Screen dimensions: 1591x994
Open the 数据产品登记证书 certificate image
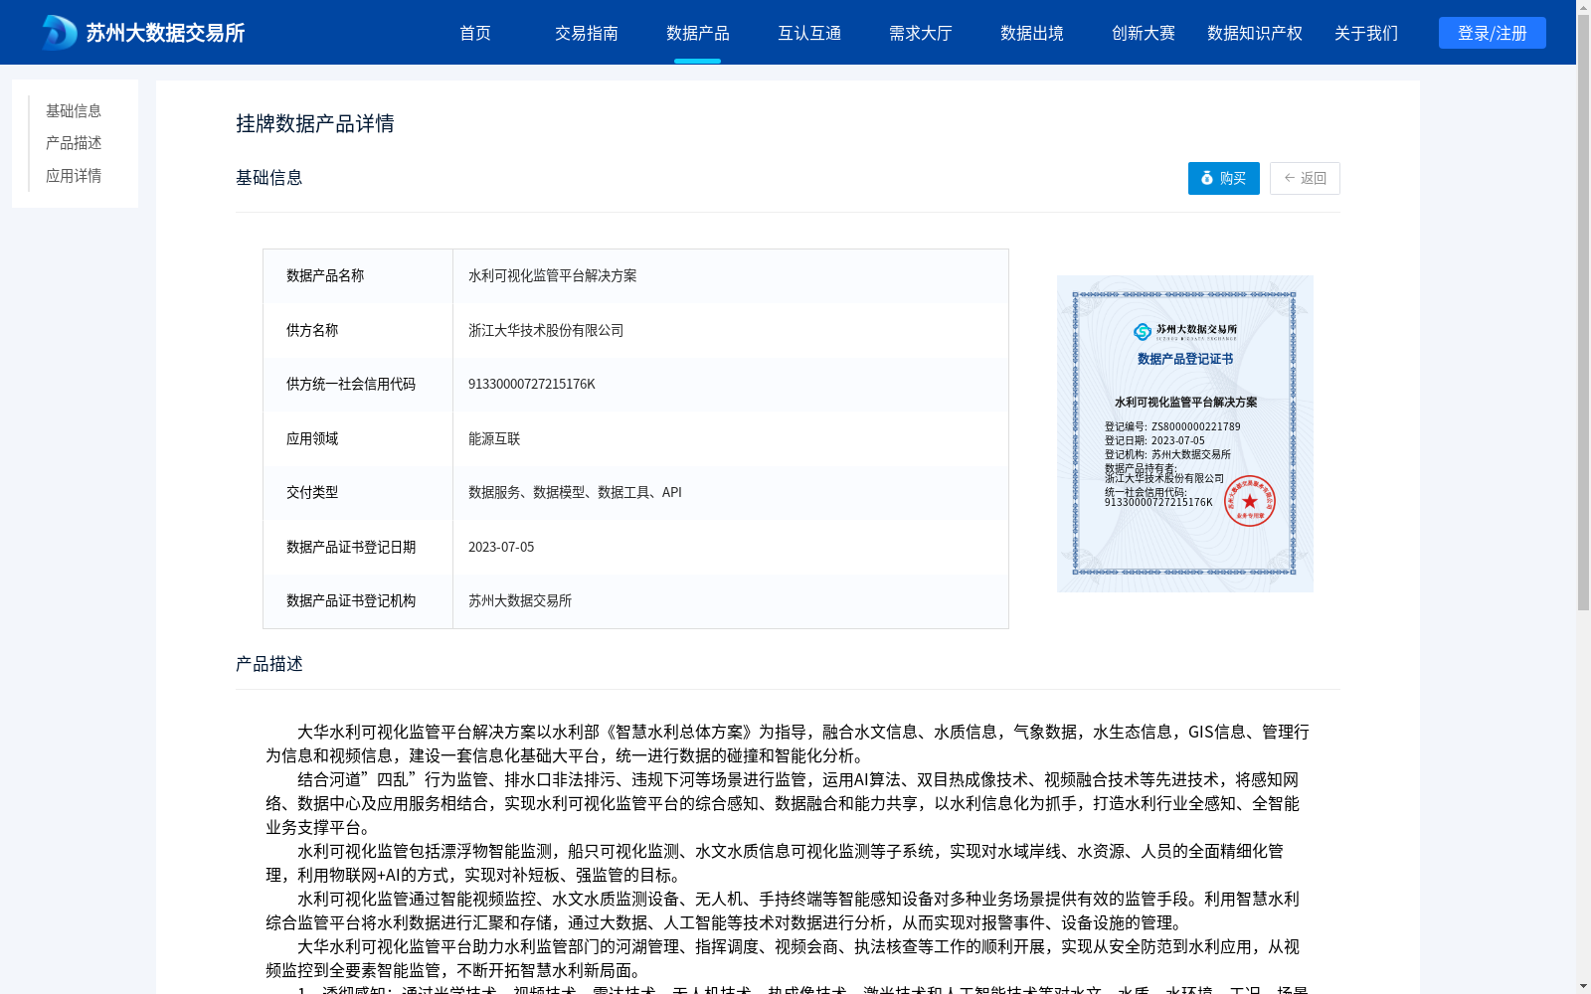[1185, 433]
